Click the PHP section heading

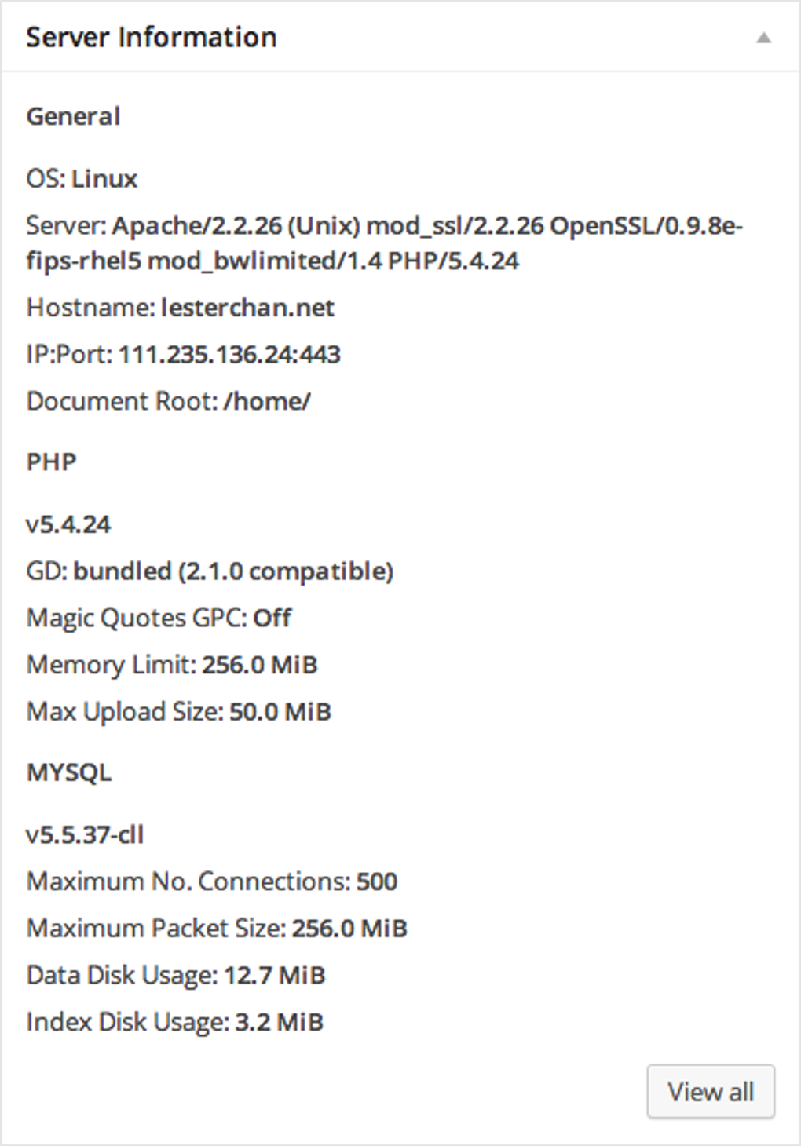50,462
